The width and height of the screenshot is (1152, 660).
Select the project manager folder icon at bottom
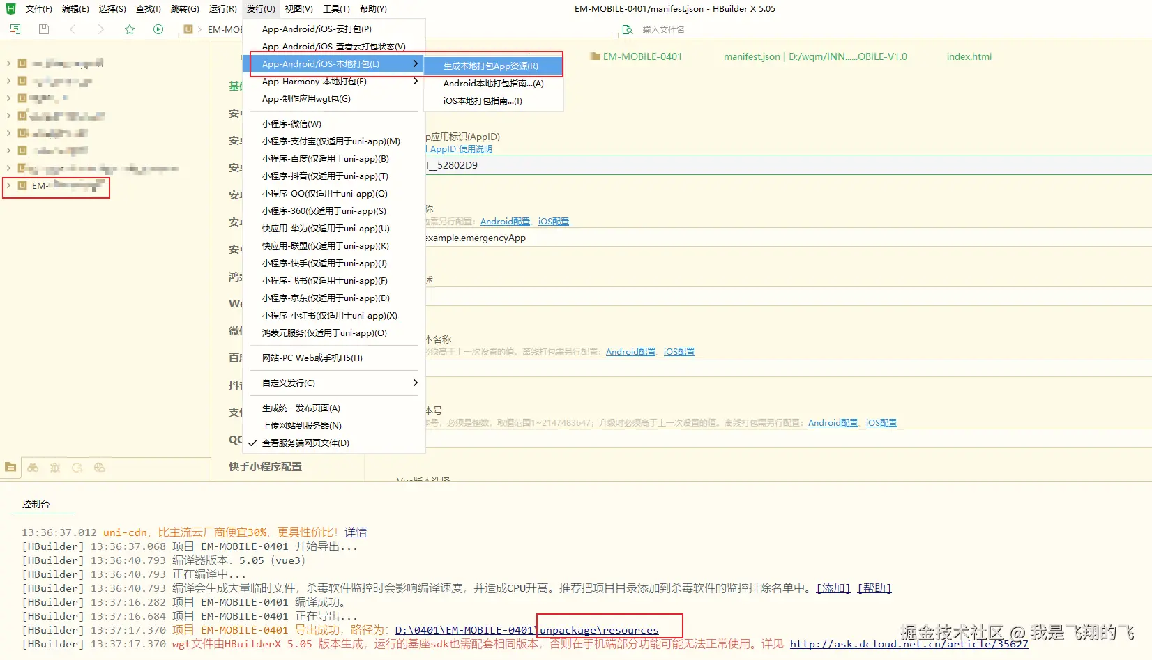[10, 468]
